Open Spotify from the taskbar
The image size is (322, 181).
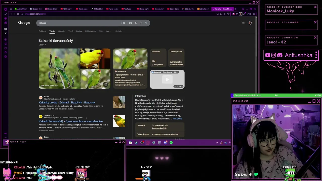pyautogui.click(x=171, y=143)
